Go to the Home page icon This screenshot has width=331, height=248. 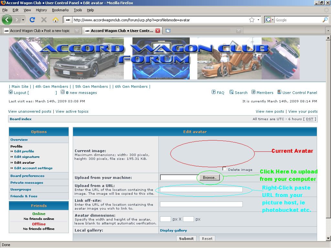point(56,20)
